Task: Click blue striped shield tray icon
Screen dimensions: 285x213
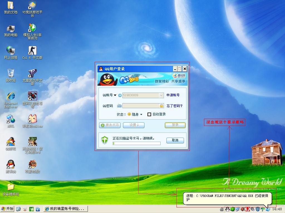Action: click(257, 209)
